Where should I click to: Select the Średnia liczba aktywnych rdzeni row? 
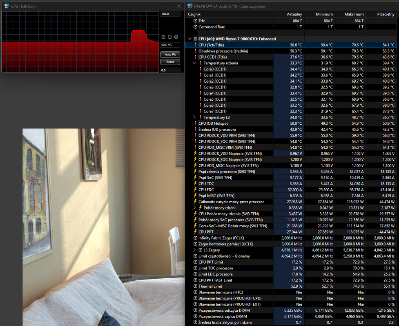291,322
